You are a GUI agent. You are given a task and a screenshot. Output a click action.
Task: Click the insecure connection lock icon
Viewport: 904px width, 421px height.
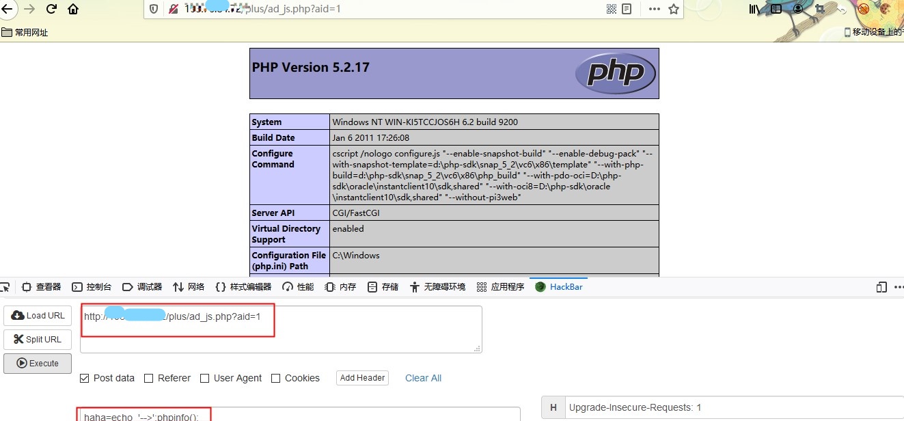[x=174, y=9]
